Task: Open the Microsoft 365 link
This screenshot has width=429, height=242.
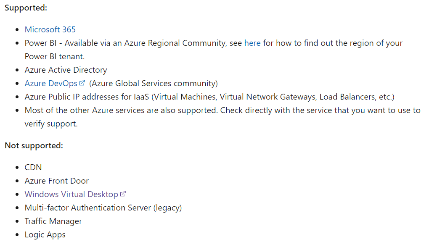Action: pyautogui.click(x=50, y=29)
